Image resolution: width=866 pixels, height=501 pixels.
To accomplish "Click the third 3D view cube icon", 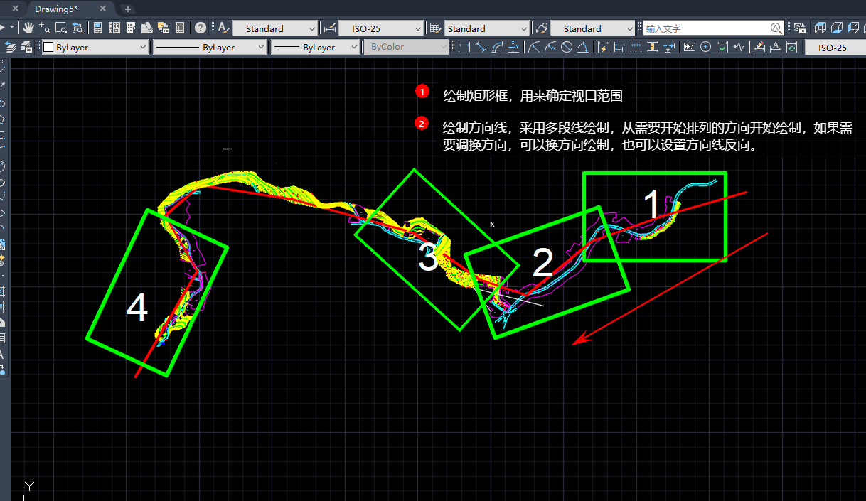I will point(854,28).
